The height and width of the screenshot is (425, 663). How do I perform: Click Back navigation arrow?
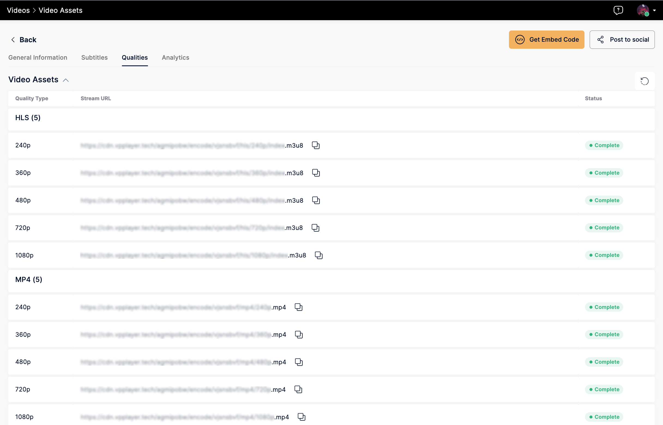(12, 40)
